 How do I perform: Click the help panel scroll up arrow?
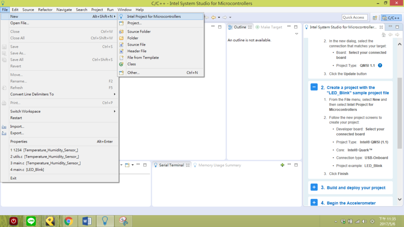400,44
